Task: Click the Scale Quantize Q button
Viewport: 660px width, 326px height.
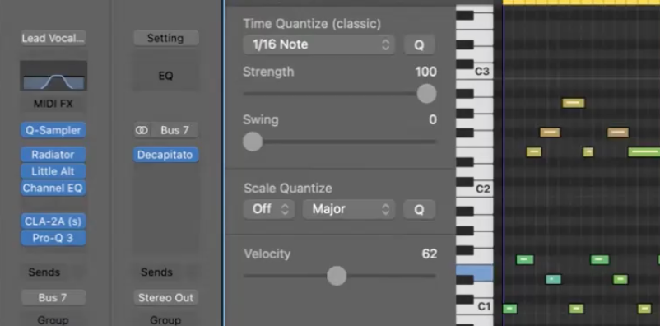Action: (419, 209)
